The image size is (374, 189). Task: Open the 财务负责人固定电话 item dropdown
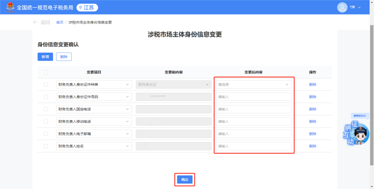(94, 109)
